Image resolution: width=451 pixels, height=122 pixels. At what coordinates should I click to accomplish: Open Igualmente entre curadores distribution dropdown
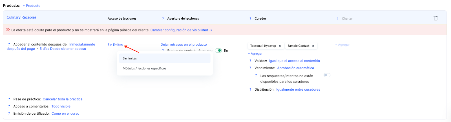(298, 89)
